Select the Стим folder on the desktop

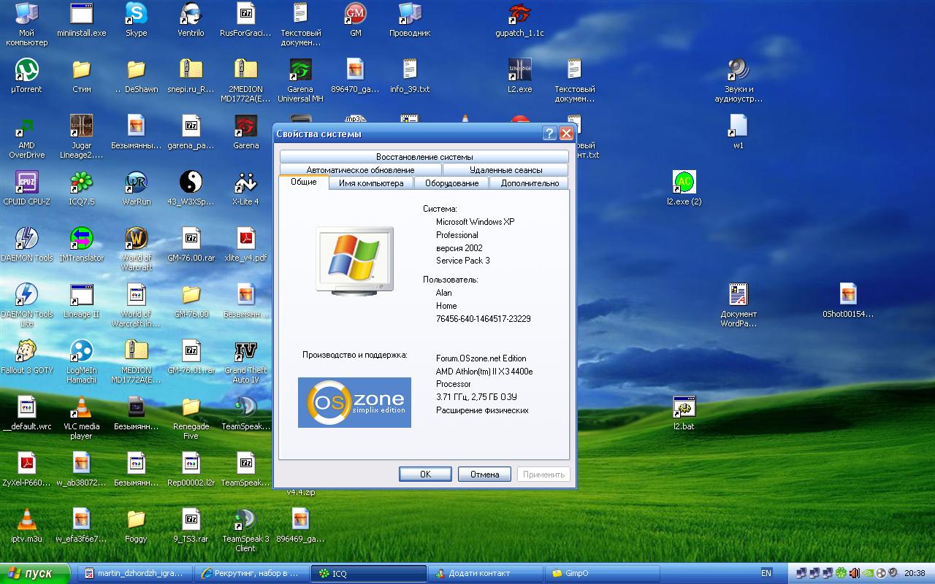[x=81, y=76]
